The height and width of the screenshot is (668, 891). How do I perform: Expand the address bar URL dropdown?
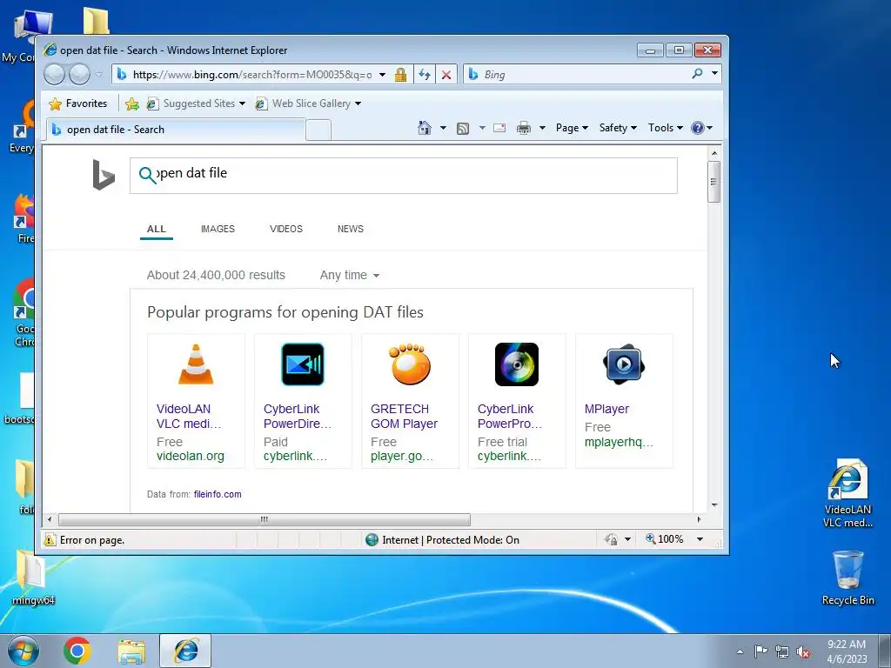[x=383, y=75]
